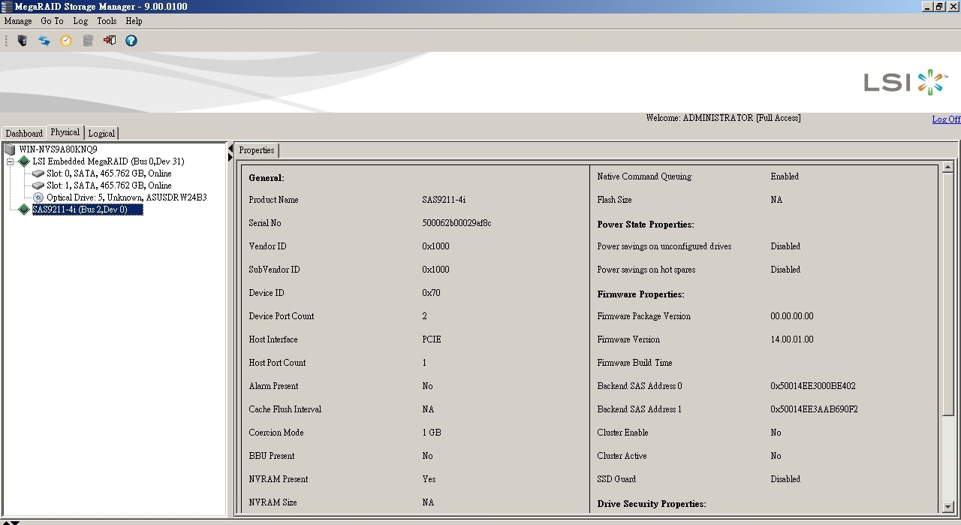Switch to the Dashboard tab
The width and height of the screenshot is (961, 525).
(x=24, y=134)
